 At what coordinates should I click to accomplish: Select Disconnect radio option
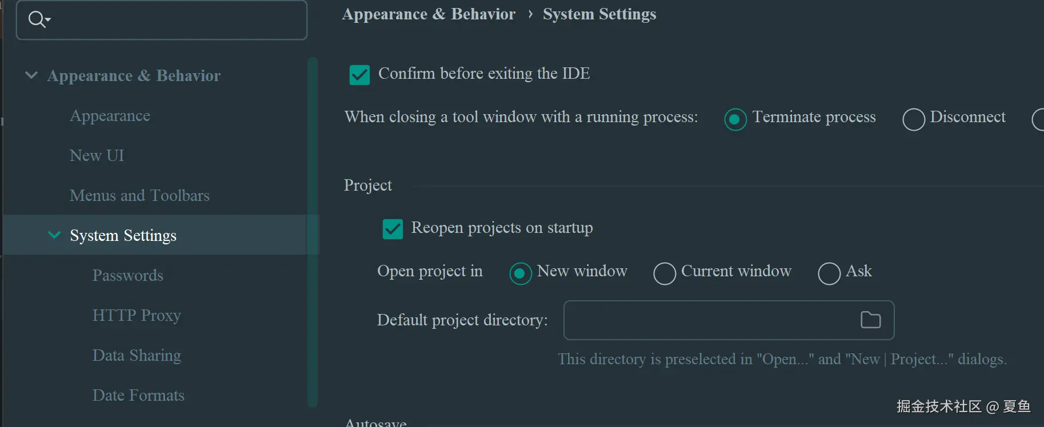click(x=913, y=119)
